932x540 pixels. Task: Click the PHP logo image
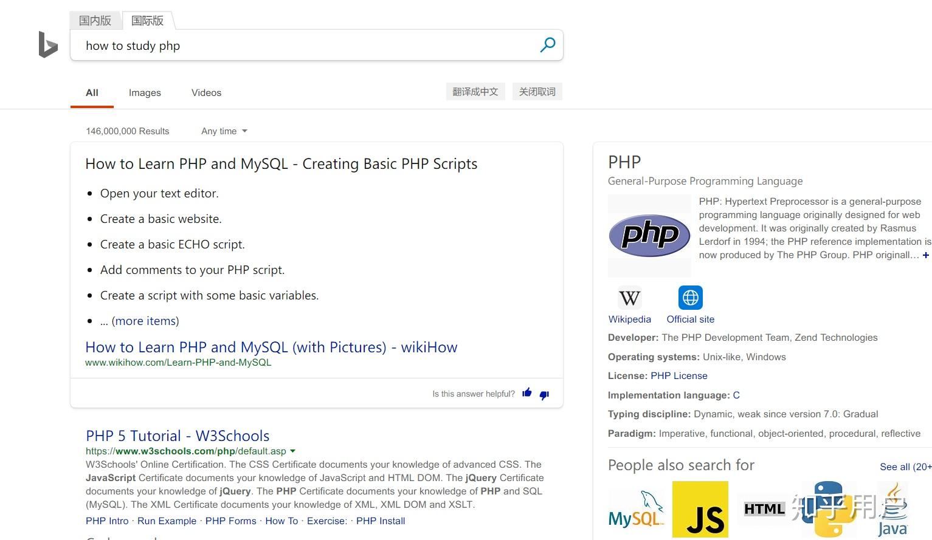pos(649,235)
